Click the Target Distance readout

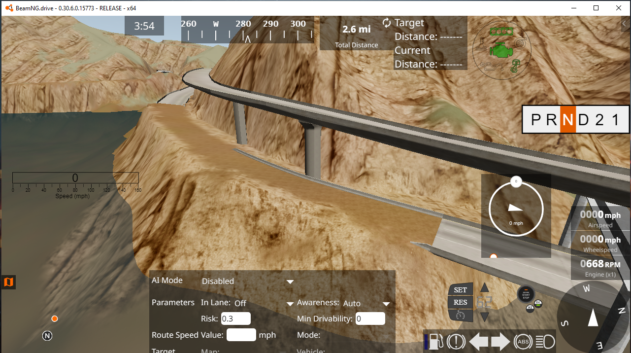coord(428,30)
